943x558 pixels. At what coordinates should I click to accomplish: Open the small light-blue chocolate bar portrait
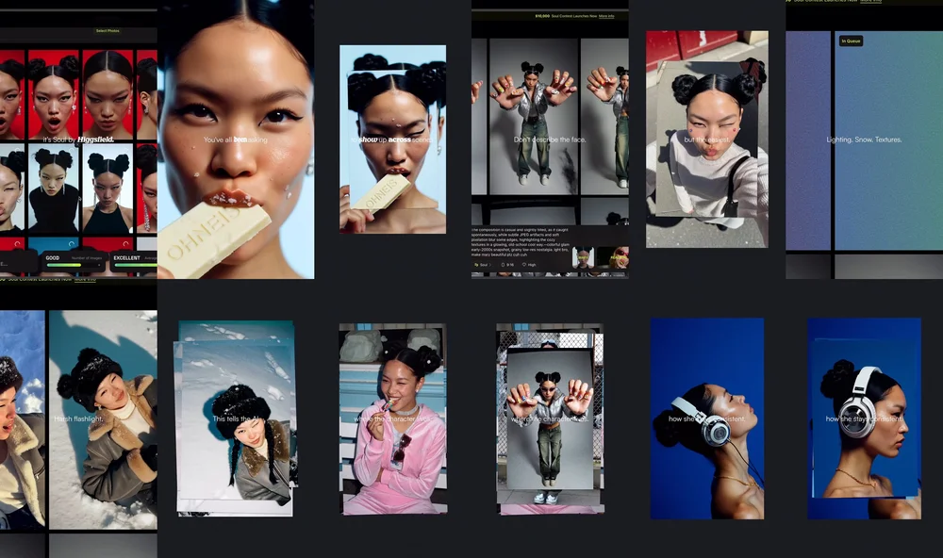(392, 139)
